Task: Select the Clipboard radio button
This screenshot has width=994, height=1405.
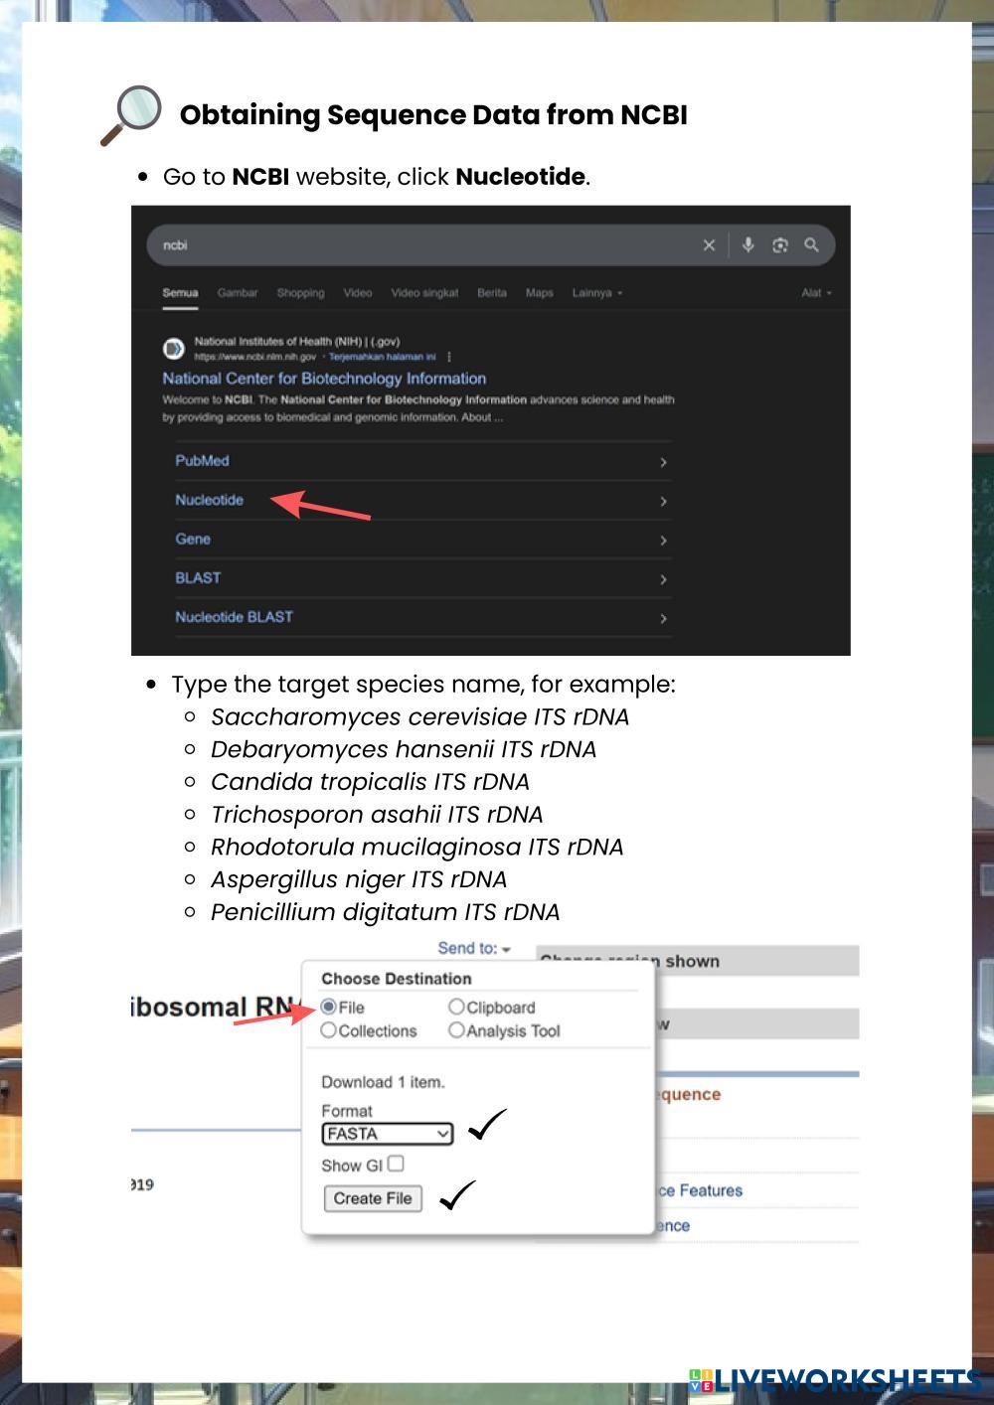Action: pyautogui.click(x=456, y=1007)
